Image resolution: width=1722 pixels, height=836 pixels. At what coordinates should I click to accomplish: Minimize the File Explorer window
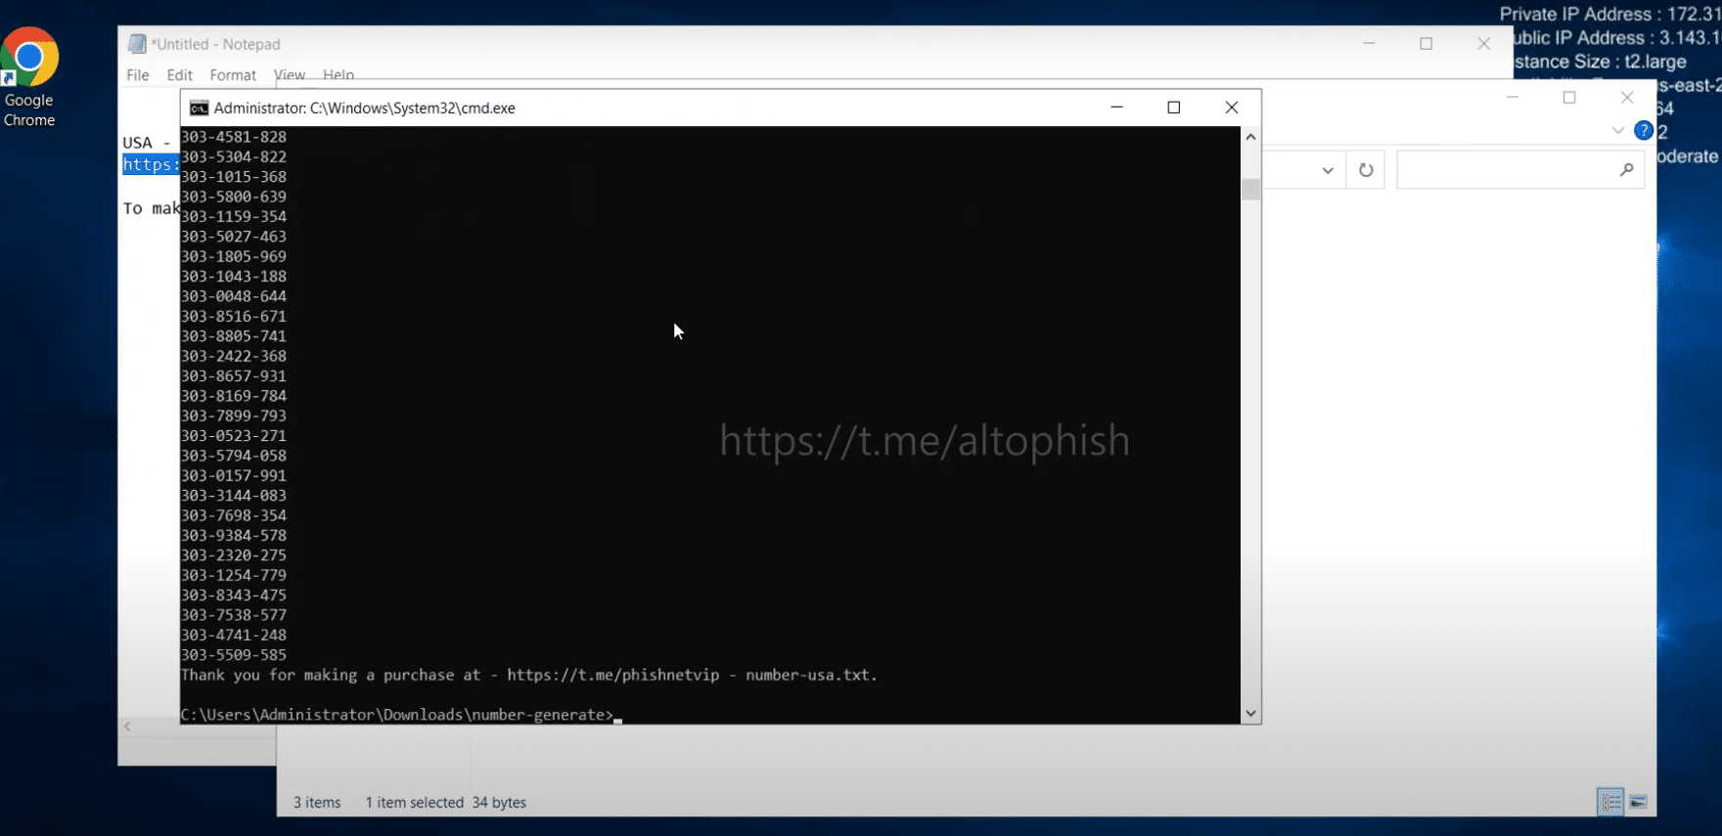(x=1513, y=97)
